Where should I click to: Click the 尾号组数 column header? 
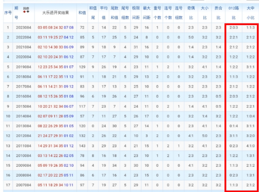[125, 13]
